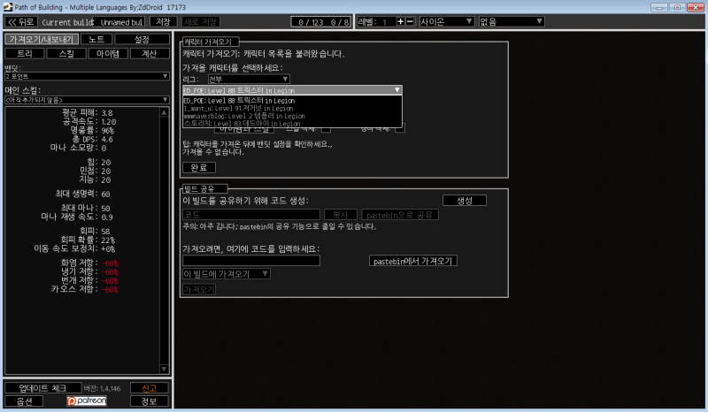This screenshot has width=708, height=412.
Task: Click the 카오스 저항 -60% stat
Action: [85, 289]
